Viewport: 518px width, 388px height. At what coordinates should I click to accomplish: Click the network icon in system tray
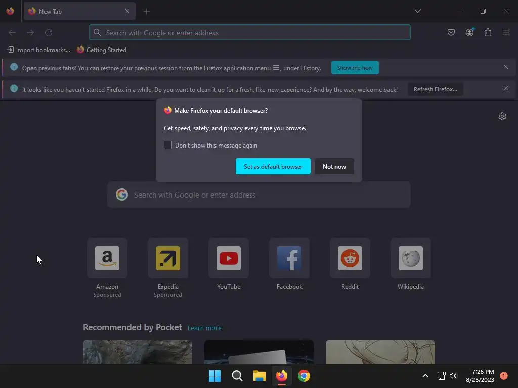[441, 376]
